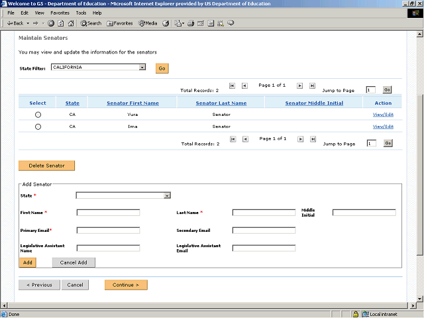424x318 pixels.
Task: Click the Mail toolbar icon
Action: point(179,23)
